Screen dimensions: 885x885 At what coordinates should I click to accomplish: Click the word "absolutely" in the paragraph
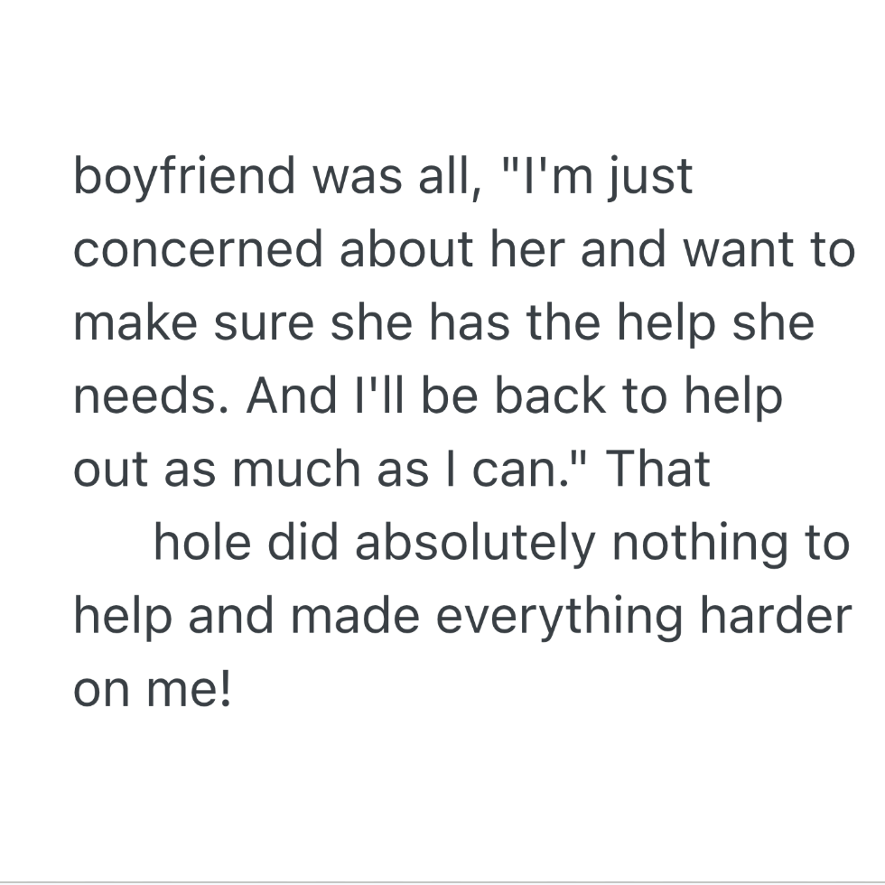(475, 544)
